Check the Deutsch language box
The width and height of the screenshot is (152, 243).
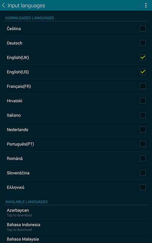click(x=143, y=43)
